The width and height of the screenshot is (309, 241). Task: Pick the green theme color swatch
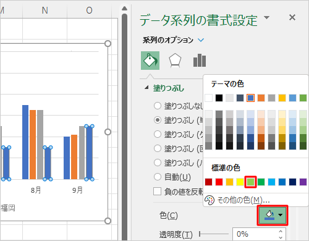(303, 98)
